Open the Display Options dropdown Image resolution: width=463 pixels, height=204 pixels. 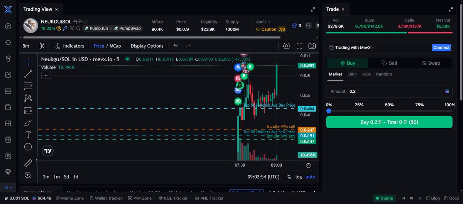147,46
